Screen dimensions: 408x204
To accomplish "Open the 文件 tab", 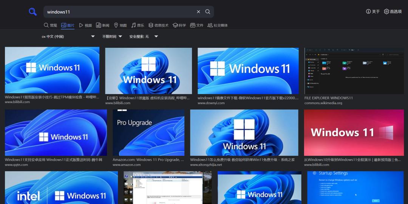I will (197, 25).
